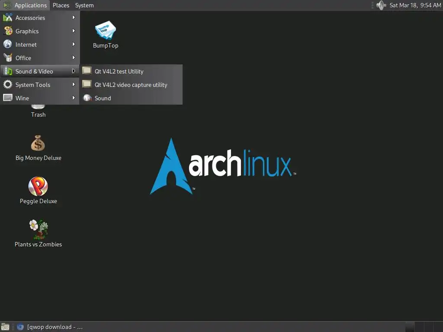Image resolution: width=443 pixels, height=332 pixels.
Task: Click the Trash label text
Action: coord(38,114)
